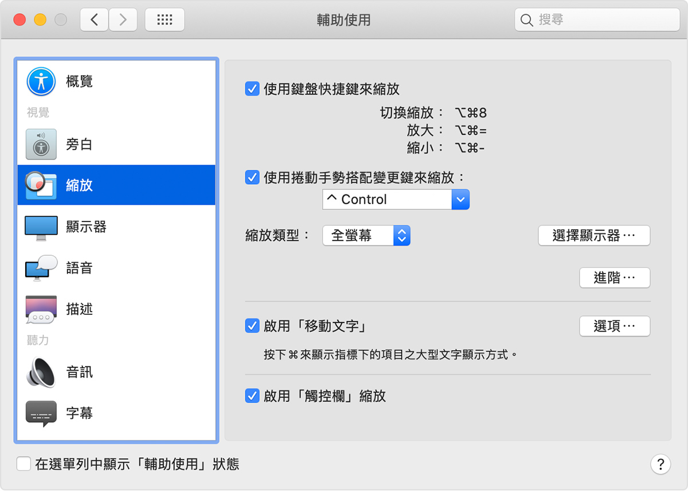Click the 選項 button next to 移動文字

tap(615, 326)
